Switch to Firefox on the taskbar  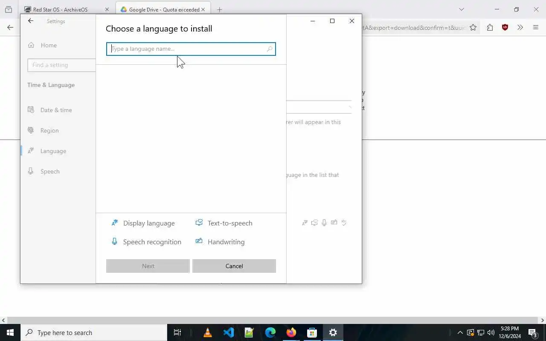click(x=291, y=332)
